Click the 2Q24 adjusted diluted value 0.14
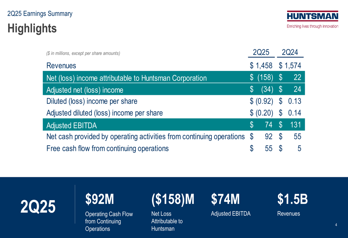This screenshot has height=238, width=348. (295, 113)
